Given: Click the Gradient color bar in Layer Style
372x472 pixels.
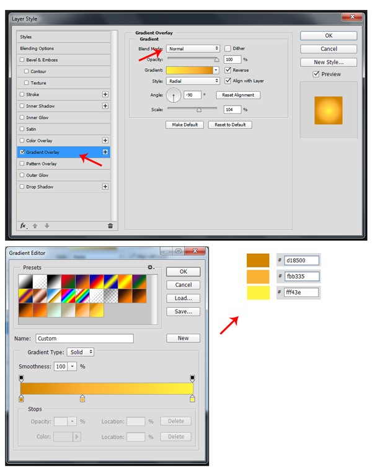Looking at the screenshot, I should [190, 70].
